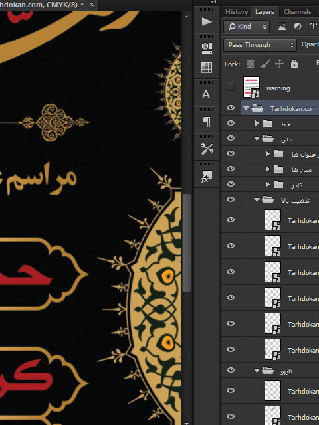
Task: Collapse the تذهیب بالا group arrow
Action: point(257,200)
